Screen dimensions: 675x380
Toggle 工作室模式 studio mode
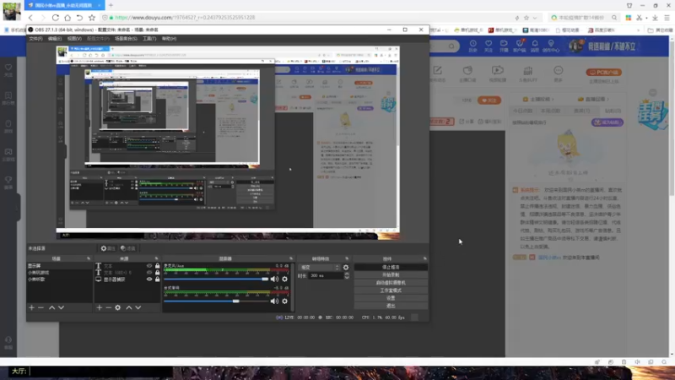(391, 290)
